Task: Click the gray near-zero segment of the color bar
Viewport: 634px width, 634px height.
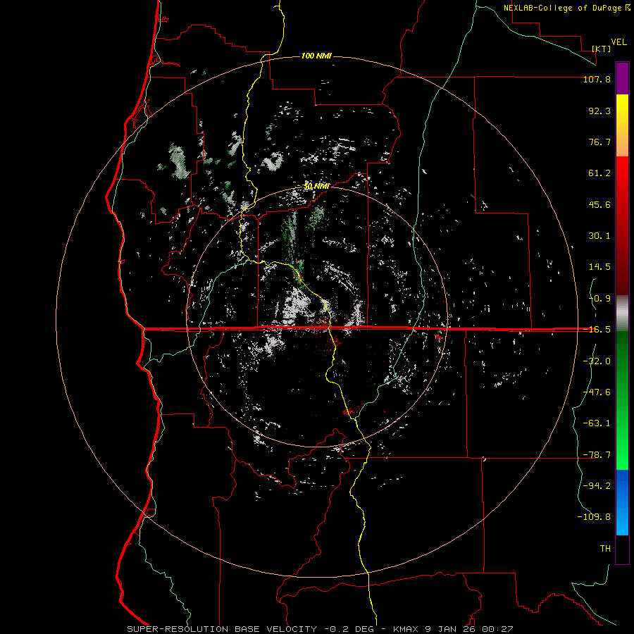Action: coord(622,313)
